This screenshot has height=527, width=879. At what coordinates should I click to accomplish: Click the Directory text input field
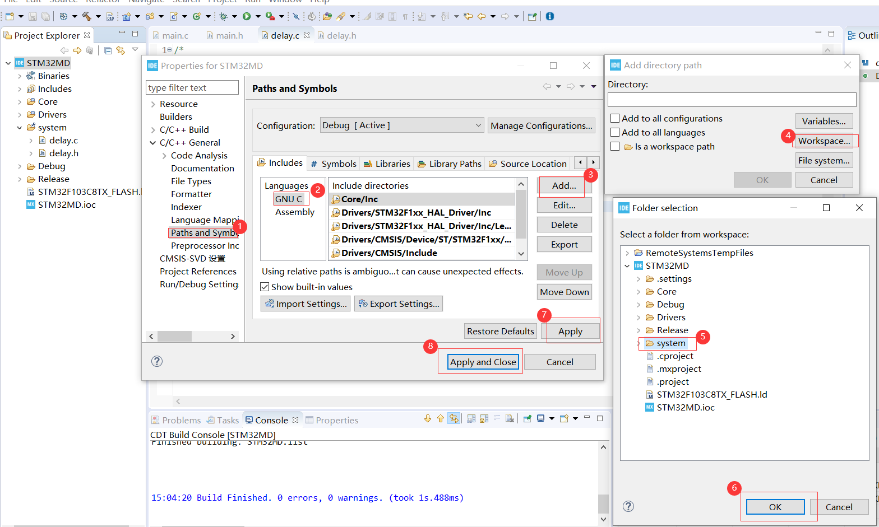click(732, 100)
